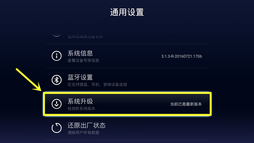
Task: Click version number 3.1.3-R-20160721.1706
Action: coord(181,57)
